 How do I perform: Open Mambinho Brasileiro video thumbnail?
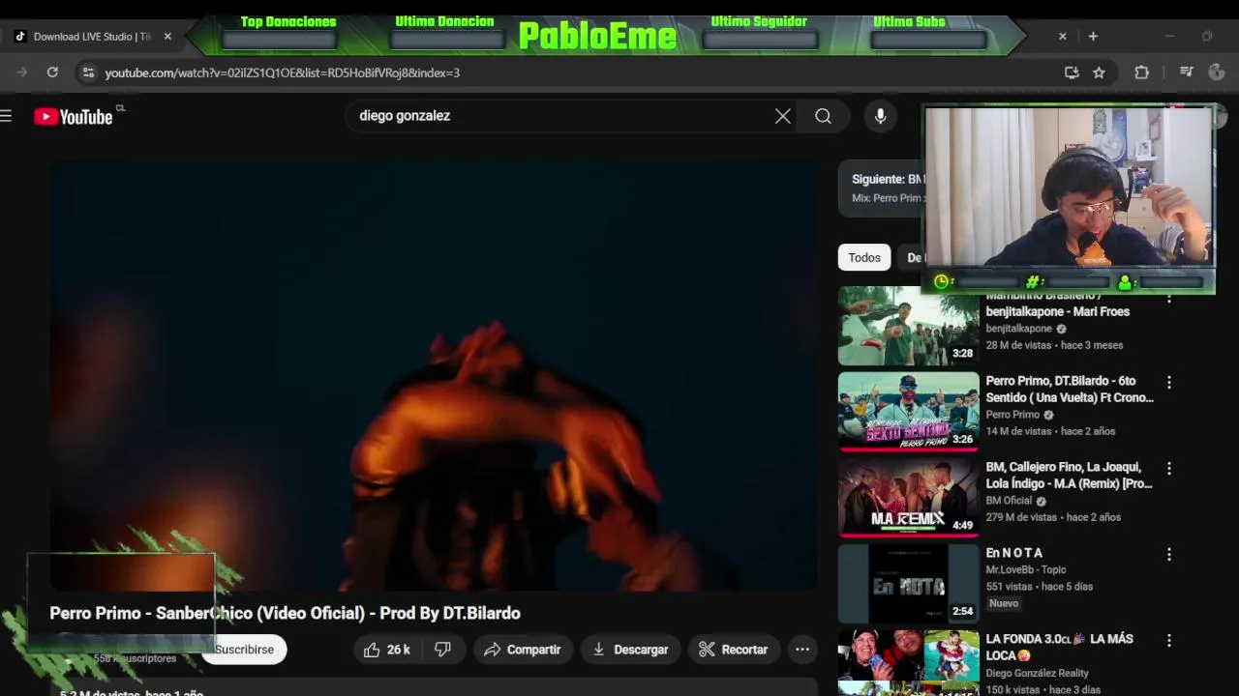pyautogui.click(x=908, y=326)
